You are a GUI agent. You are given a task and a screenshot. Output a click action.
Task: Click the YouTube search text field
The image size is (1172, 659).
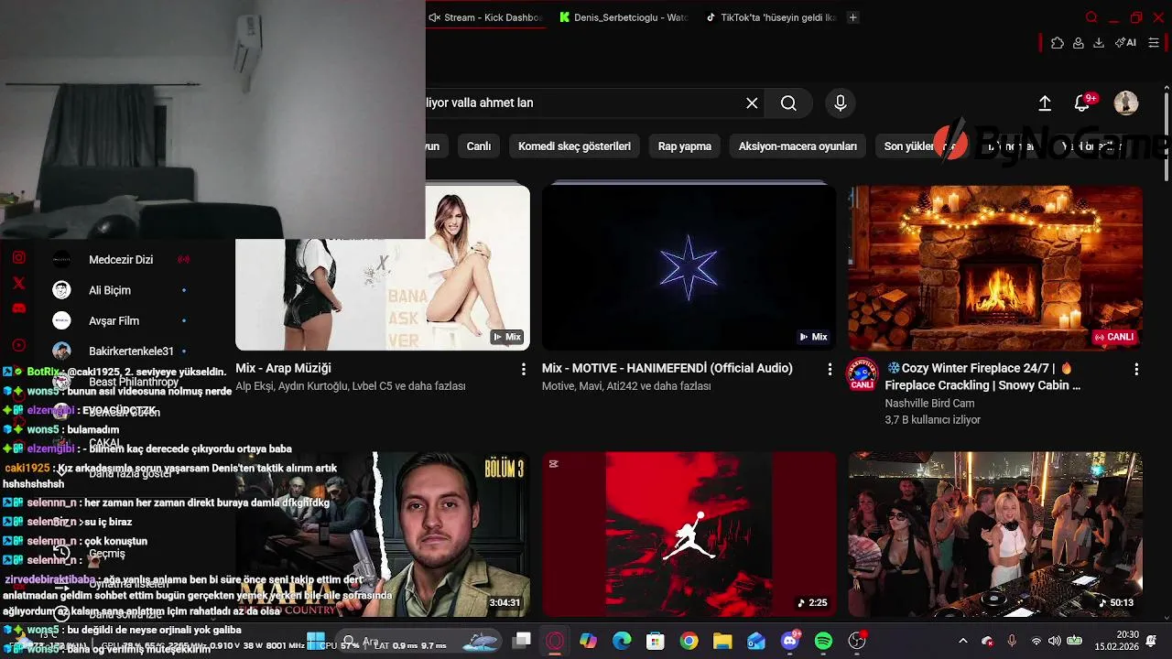pyautogui.click(x=586, y=103)
